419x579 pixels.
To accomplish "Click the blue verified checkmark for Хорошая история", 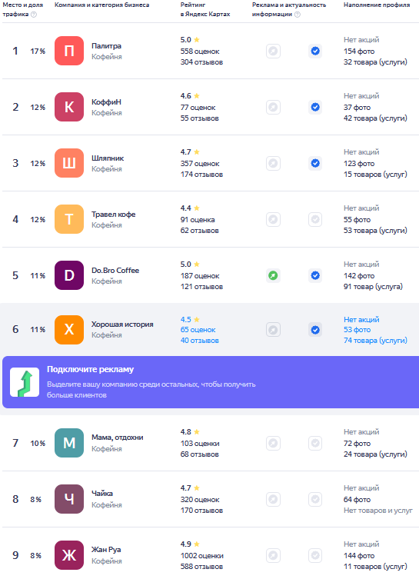I will point(315,330).
